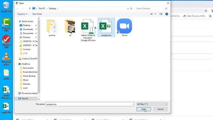Open dialog help
This screenshot has width=213, height=120.
(x=167, y=14)
